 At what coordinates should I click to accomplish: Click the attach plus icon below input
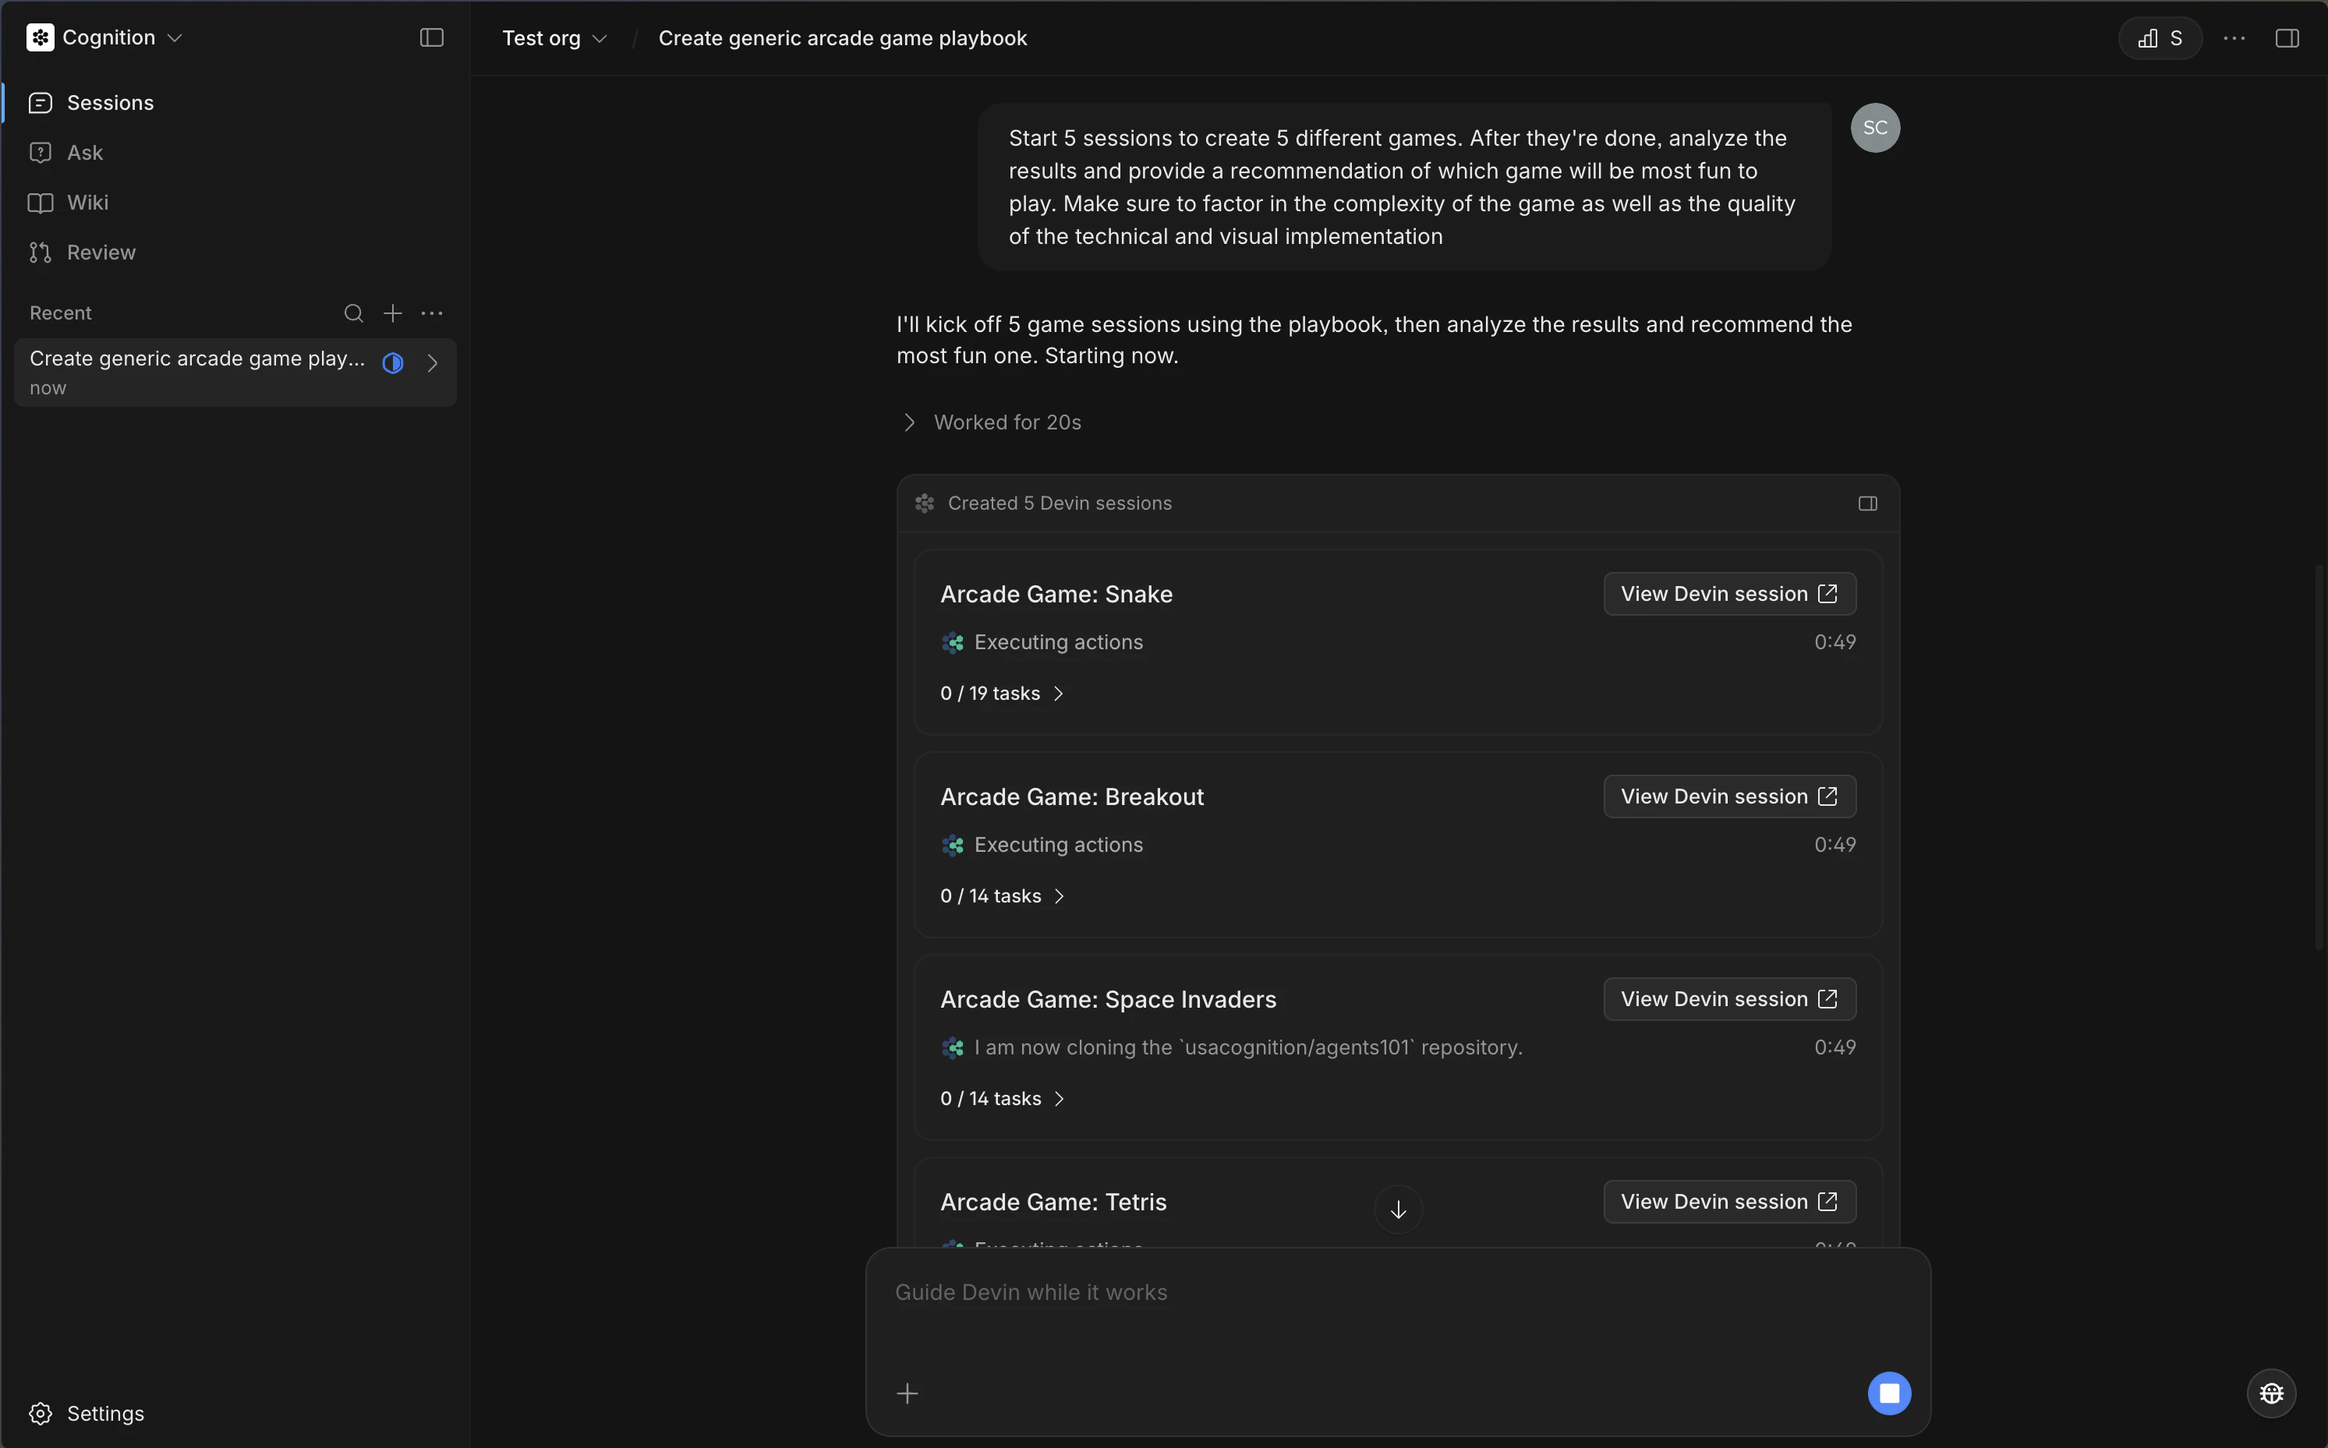[907, 1393]
